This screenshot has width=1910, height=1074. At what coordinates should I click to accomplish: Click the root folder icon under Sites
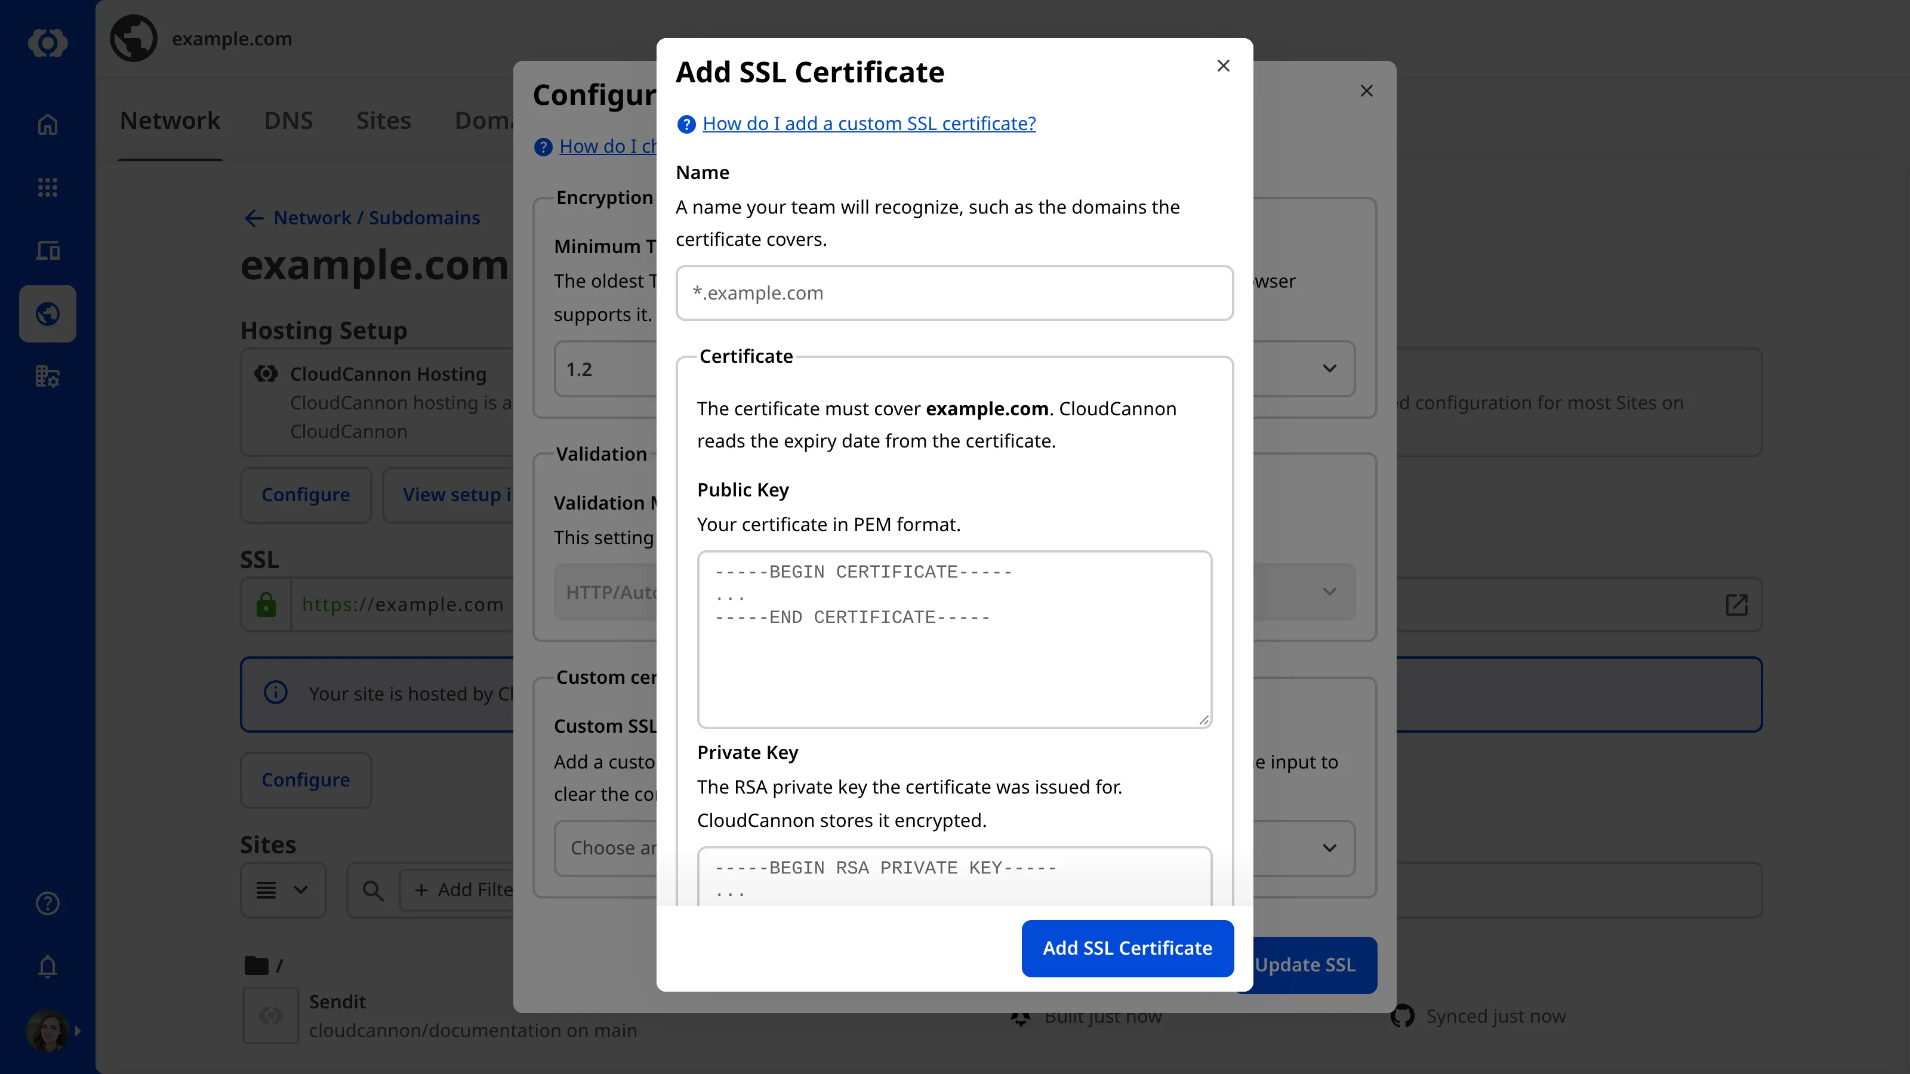click(256, 965)
